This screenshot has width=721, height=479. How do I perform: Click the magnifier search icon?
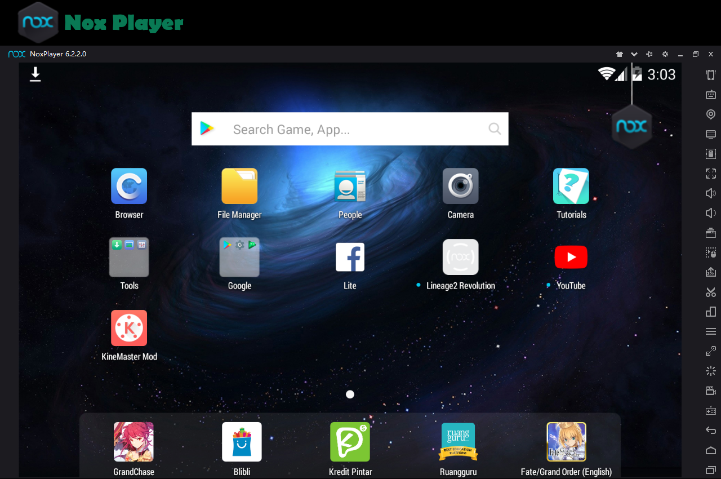pyautogui.click(x=495, y=129)
